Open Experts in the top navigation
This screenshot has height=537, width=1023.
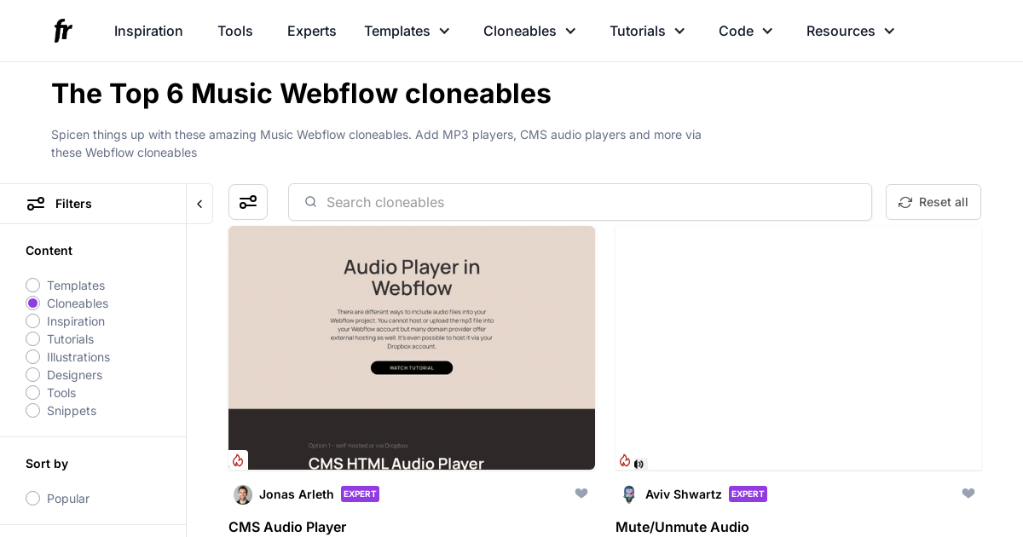tap(312, 31)
